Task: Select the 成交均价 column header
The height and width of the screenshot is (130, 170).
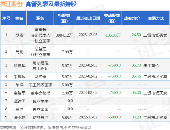Action: 132,18
